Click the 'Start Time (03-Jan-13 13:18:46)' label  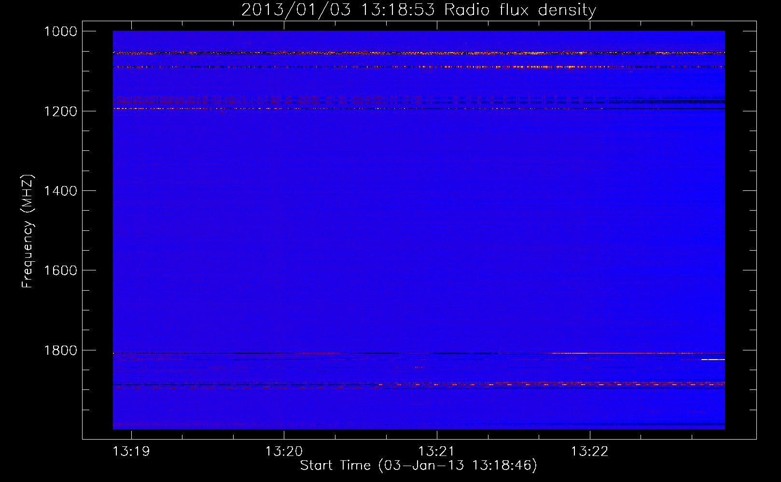(x=418, y=466)
